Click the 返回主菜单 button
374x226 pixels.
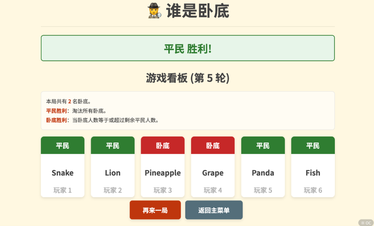pos(214,210)
